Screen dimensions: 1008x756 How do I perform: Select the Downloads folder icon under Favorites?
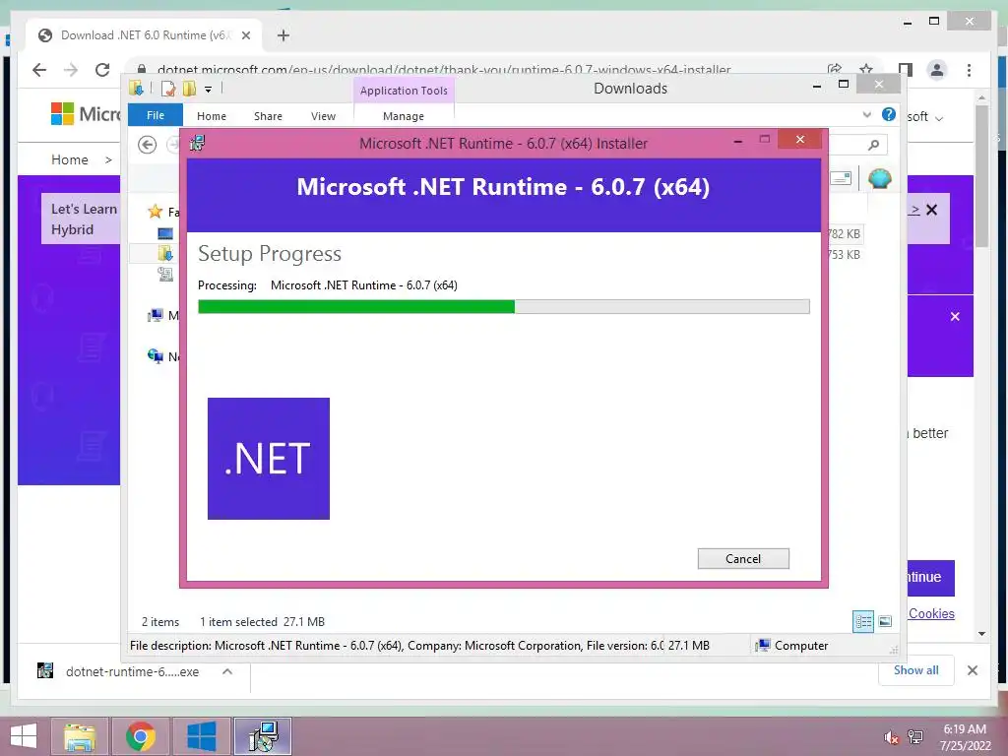tap(165, 253)
